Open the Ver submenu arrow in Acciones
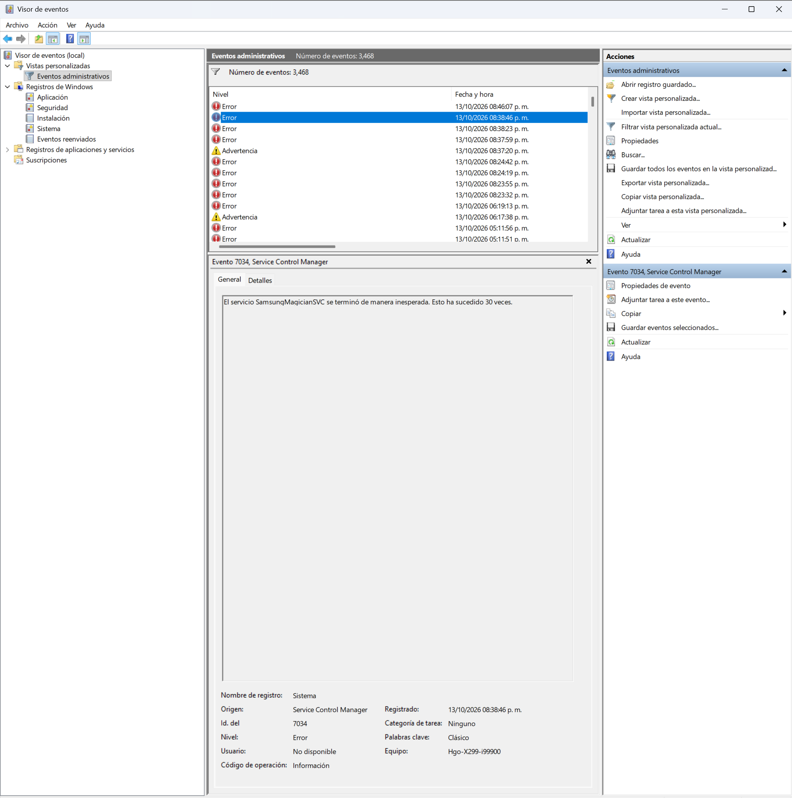 coord(784,225)
